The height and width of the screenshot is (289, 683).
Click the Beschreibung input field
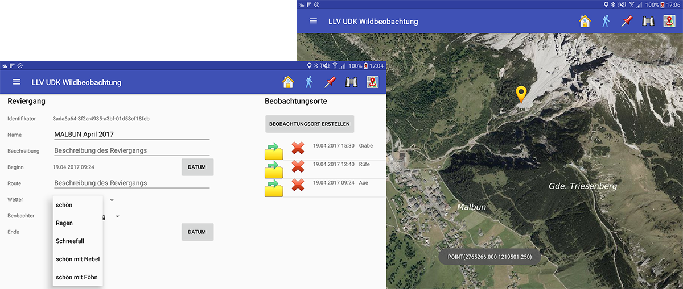[131, 150]
